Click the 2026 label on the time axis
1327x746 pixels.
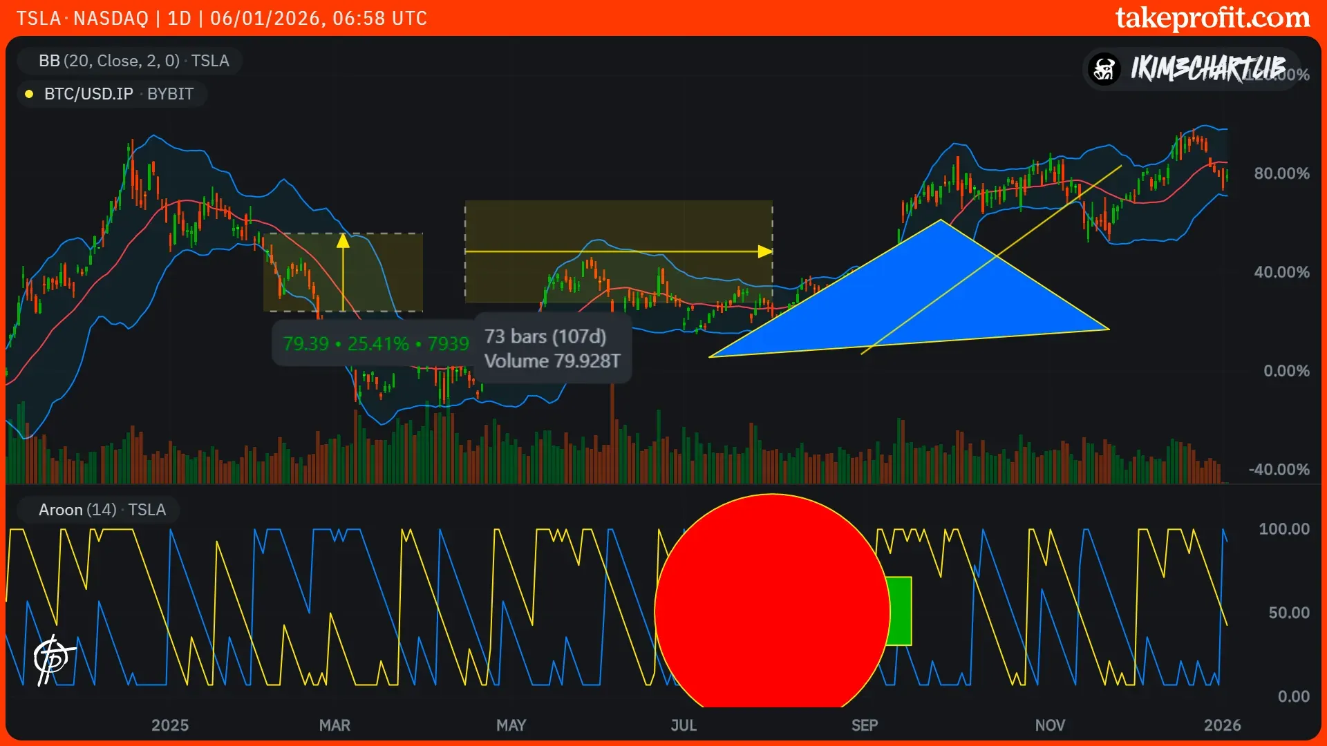pyautogui.click(x=1221, y=725)
